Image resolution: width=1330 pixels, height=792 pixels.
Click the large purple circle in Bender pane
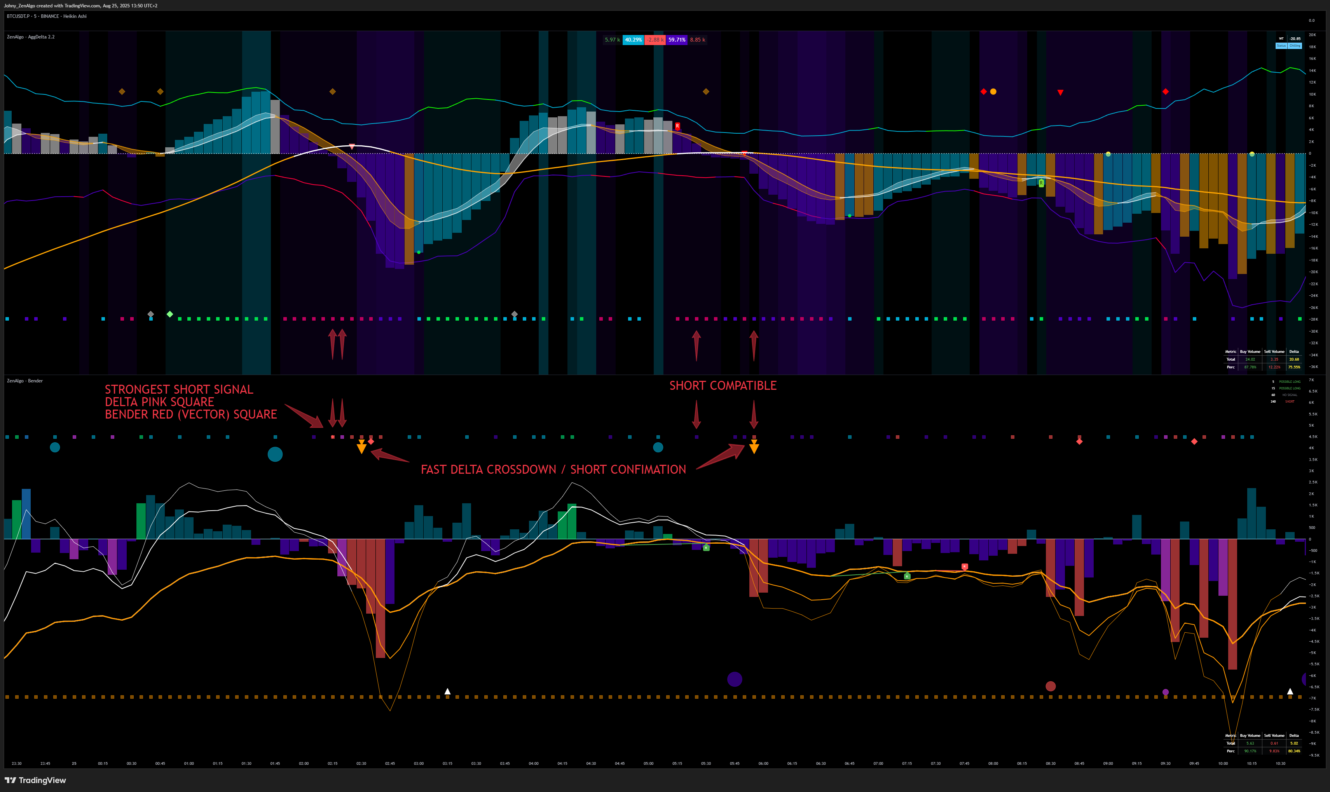click(735, 679)
